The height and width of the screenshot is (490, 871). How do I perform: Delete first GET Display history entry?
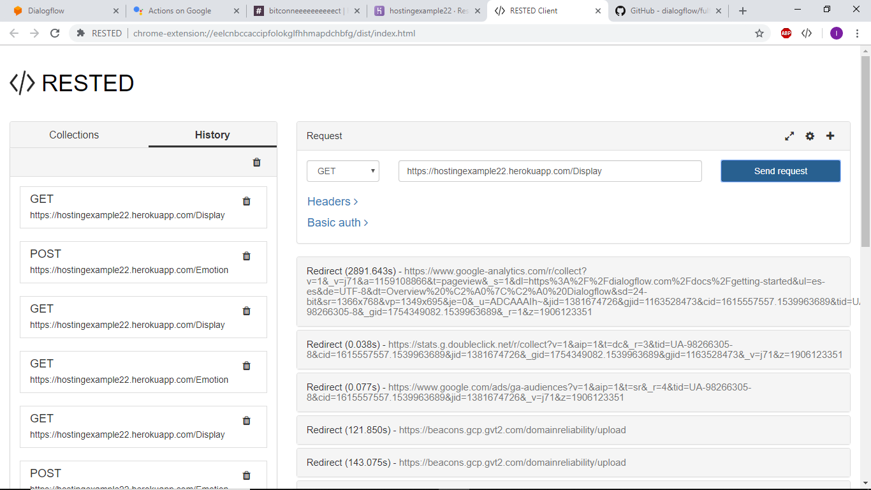[x=247, y=201]
